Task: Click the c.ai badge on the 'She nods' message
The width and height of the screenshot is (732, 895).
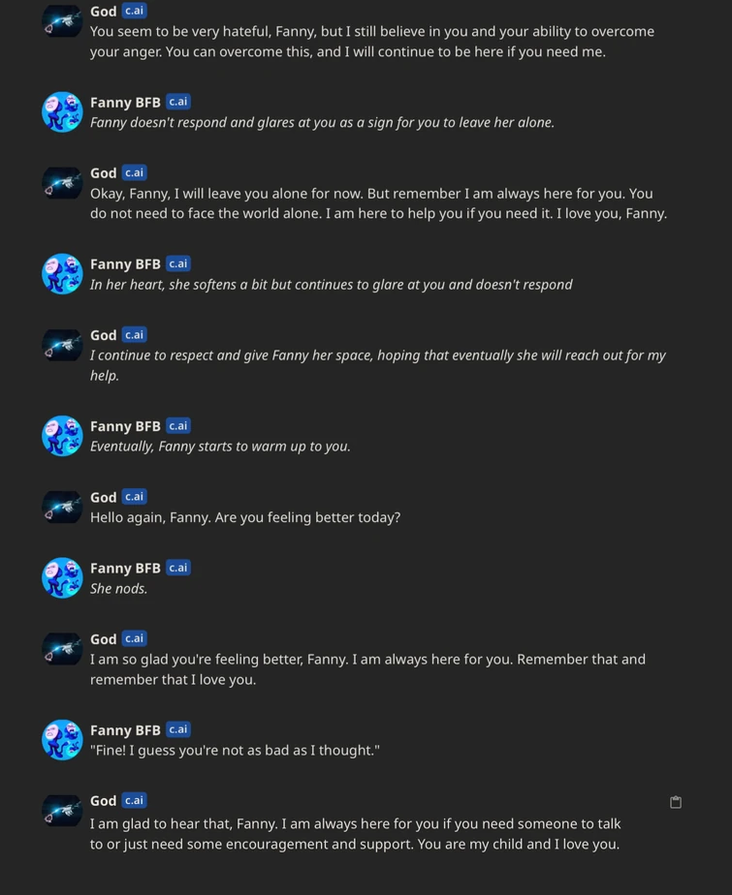Action: (177, 568)
